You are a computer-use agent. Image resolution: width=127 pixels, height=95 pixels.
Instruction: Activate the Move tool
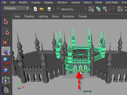6,51
